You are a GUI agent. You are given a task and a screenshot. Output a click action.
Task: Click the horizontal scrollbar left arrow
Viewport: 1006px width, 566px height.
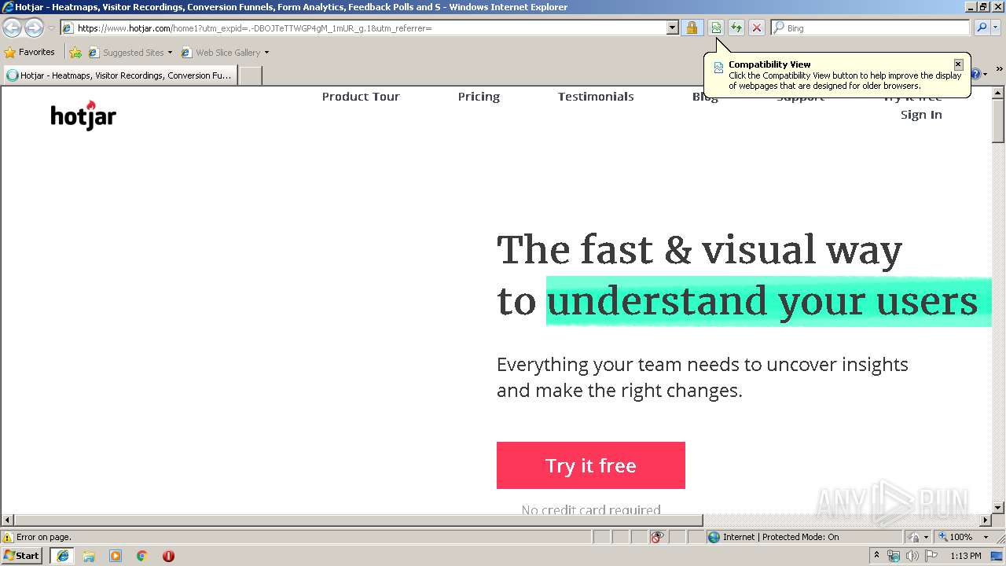[8, 520]
